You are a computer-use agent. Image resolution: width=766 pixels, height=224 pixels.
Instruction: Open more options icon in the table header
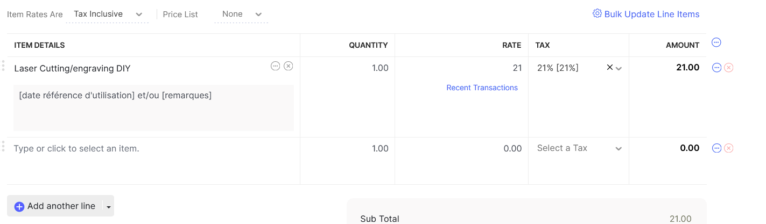tap(716, 42)
